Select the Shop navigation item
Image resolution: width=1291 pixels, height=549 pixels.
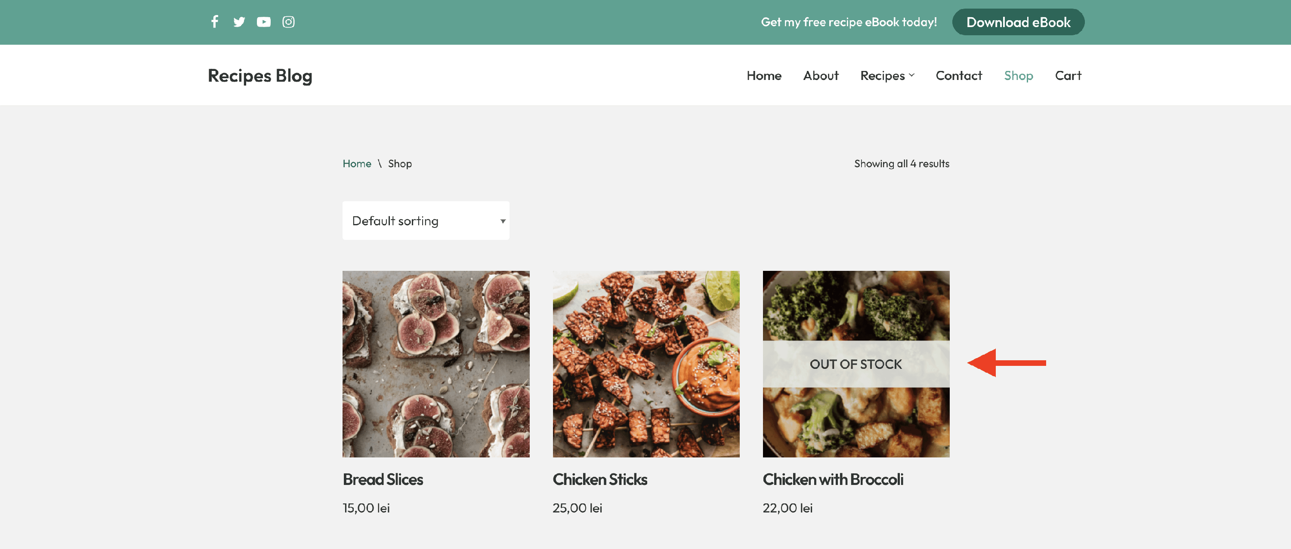pyautogui.click(x=1018, y=76)
